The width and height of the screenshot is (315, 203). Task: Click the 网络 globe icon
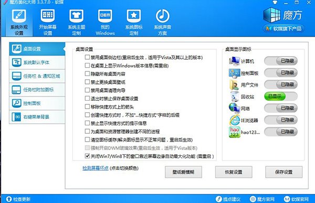pyautogui.click(x=234, y=108)
